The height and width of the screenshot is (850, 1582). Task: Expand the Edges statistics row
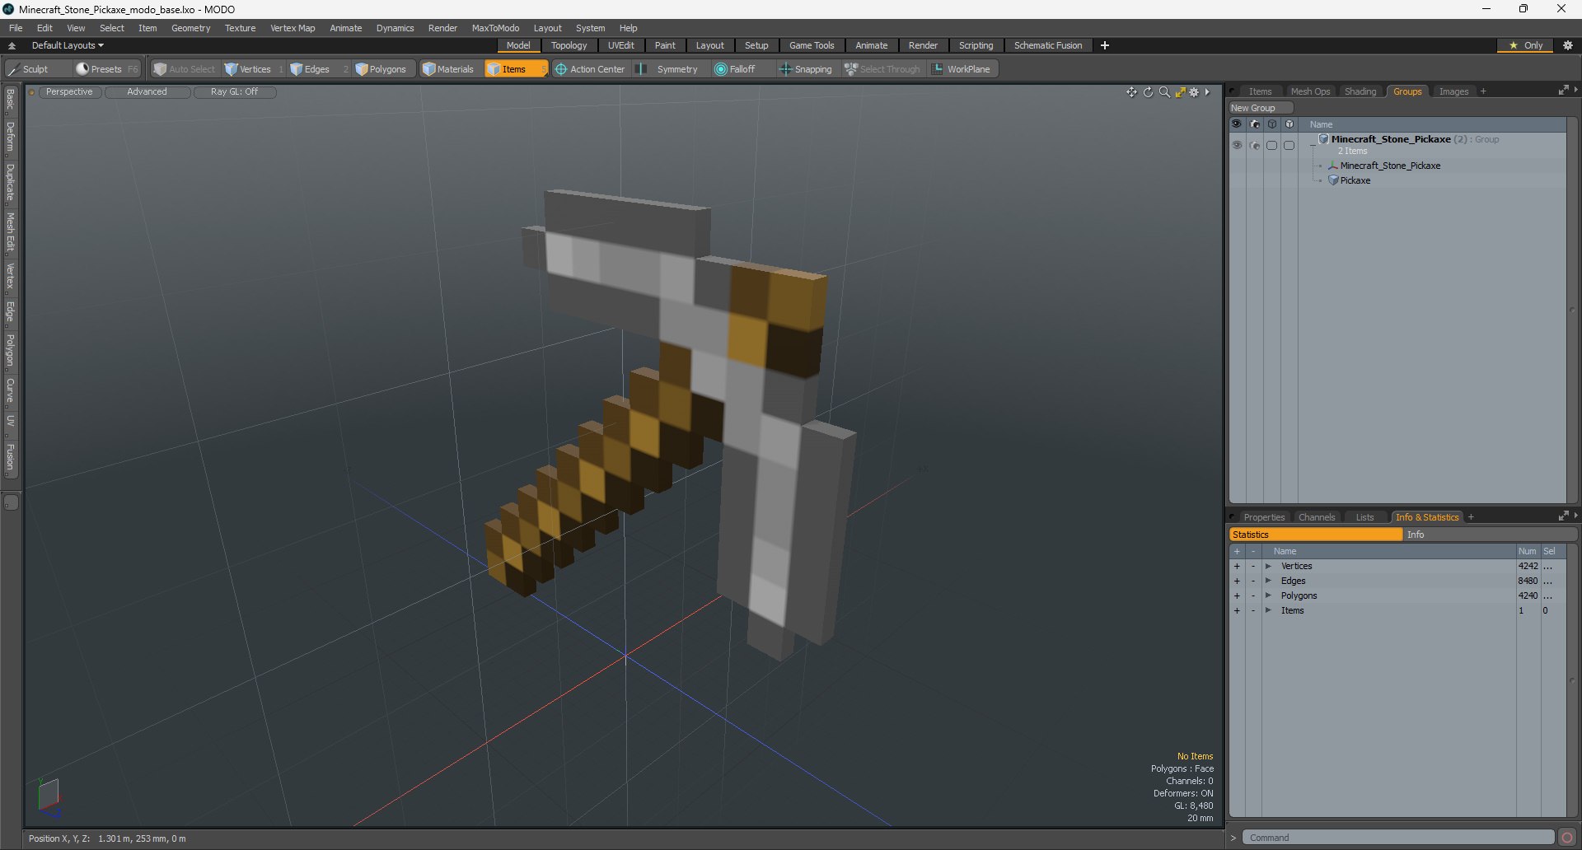[1268, 581]
